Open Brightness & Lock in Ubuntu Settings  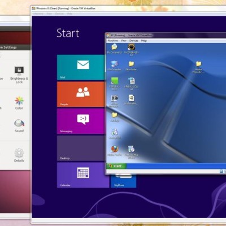click(x=19, y=75)
